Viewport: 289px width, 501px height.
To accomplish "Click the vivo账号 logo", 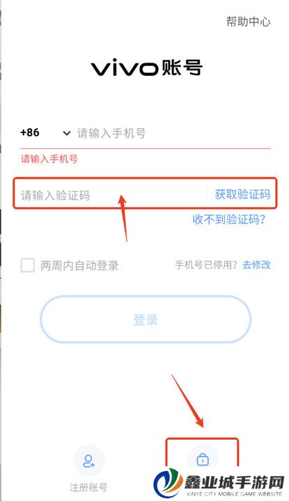I will (147, 67).
